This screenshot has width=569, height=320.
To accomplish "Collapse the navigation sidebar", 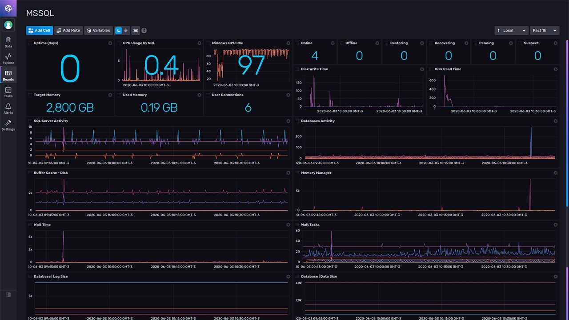I will (x=8, y=295).
